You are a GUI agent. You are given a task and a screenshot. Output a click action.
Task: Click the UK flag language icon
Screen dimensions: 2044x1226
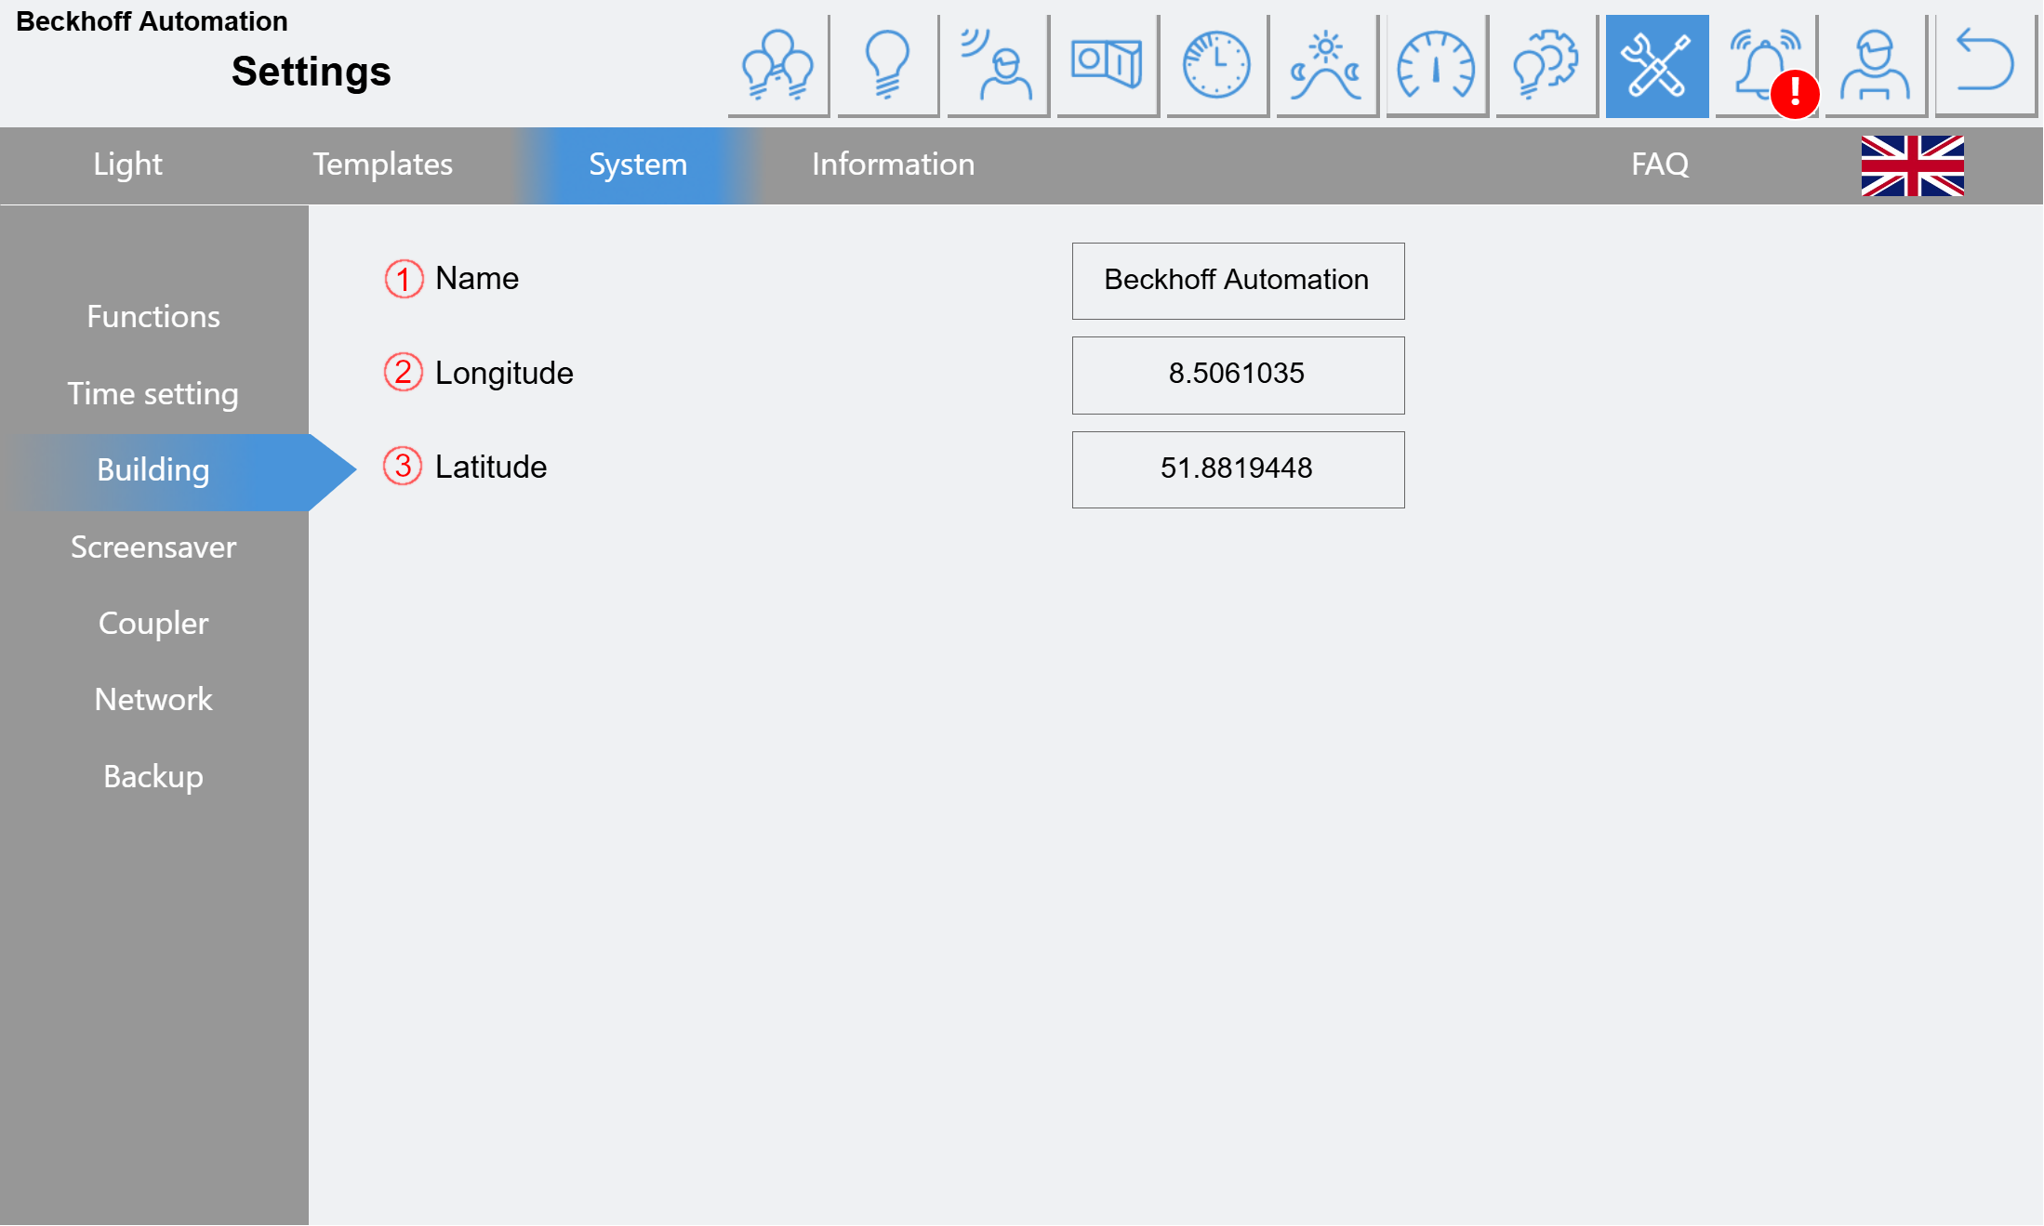1912,165
